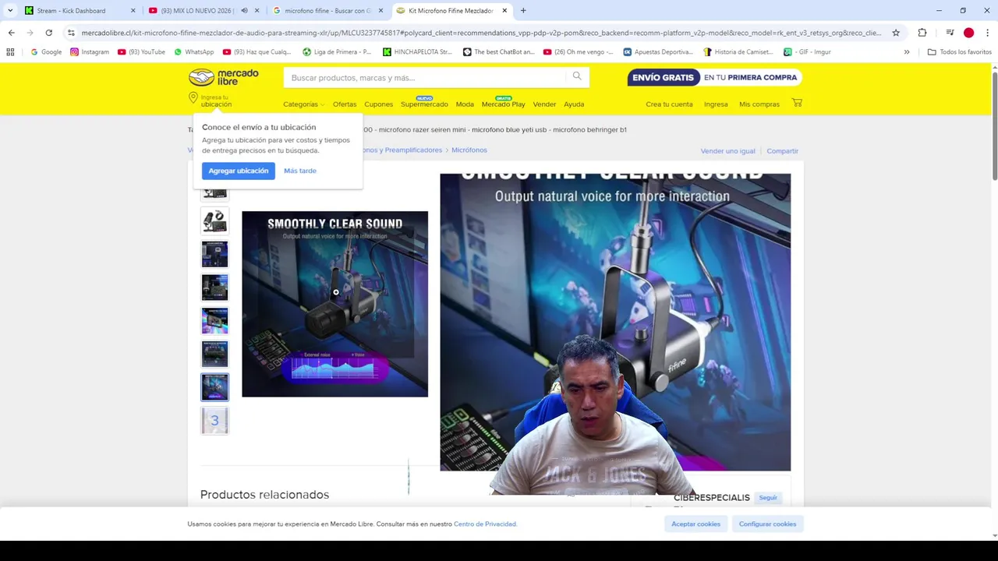Open the browser extensions puzzle icon
998x561 pixels.
coord(922,33)
